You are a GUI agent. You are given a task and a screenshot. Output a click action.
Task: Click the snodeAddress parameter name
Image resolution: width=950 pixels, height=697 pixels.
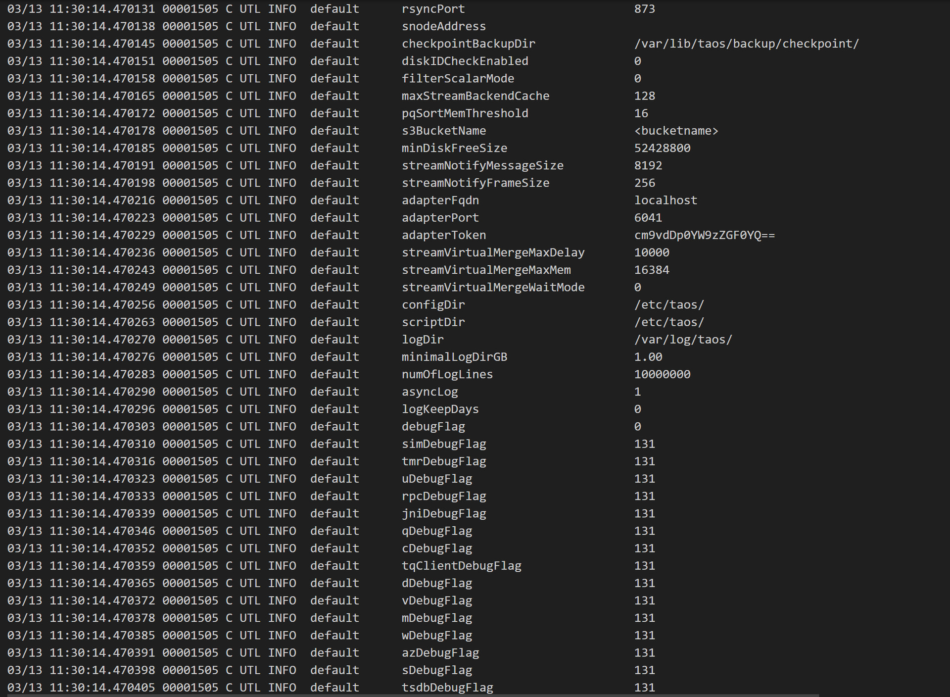[x=443, y=26]
